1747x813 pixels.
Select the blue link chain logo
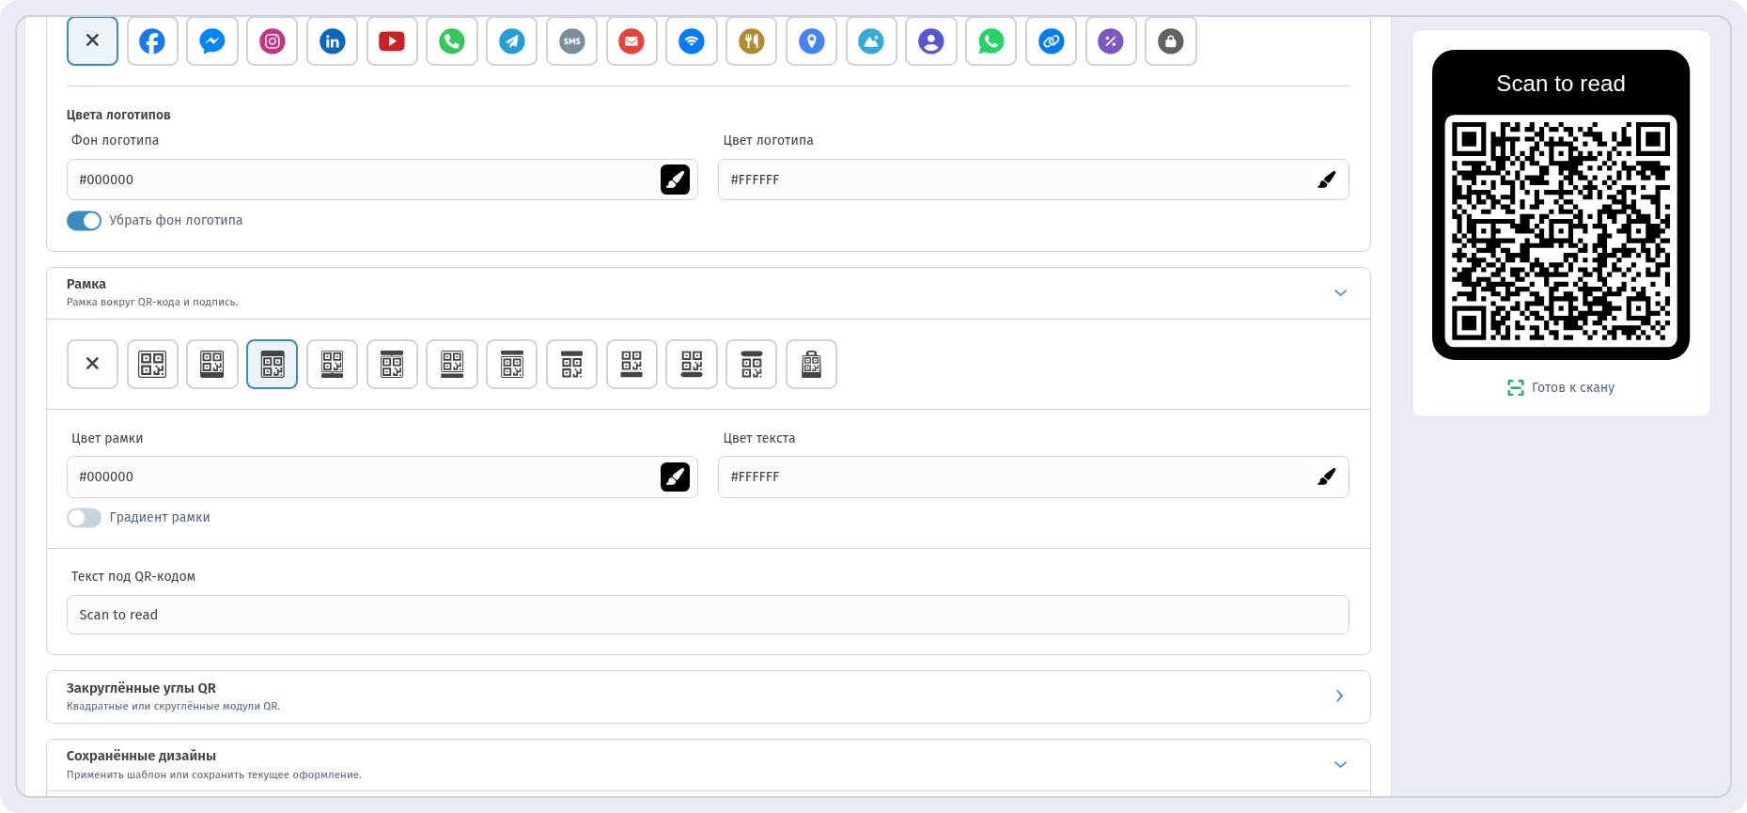pos(1052,41)
